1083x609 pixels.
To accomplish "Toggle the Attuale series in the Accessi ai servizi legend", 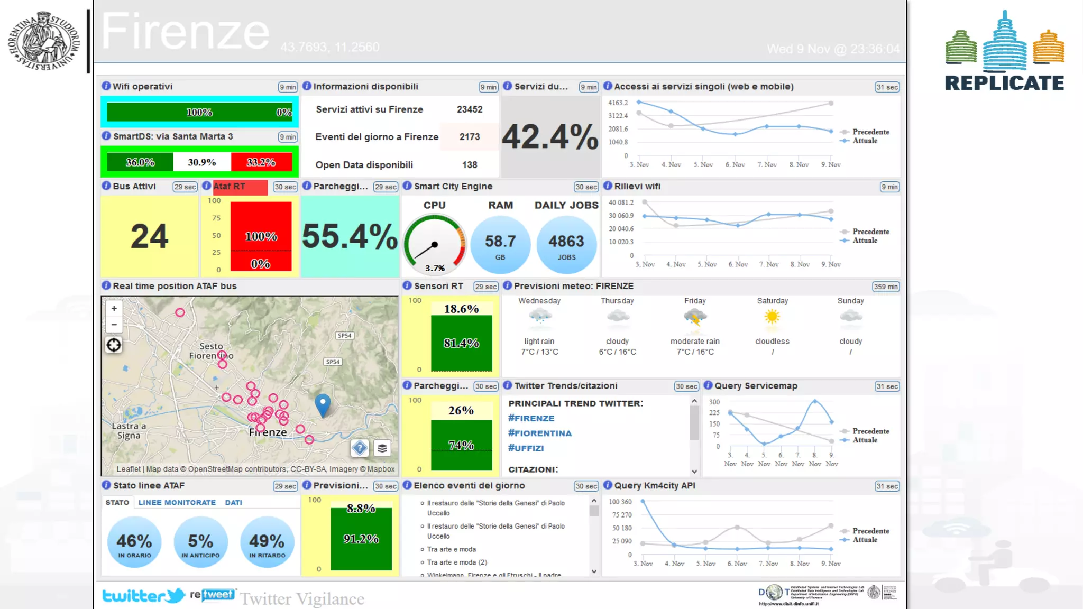I will pos(864,141).
